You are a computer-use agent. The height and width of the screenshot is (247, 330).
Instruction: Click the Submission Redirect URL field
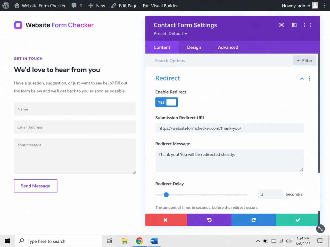[x=230, y=128]
